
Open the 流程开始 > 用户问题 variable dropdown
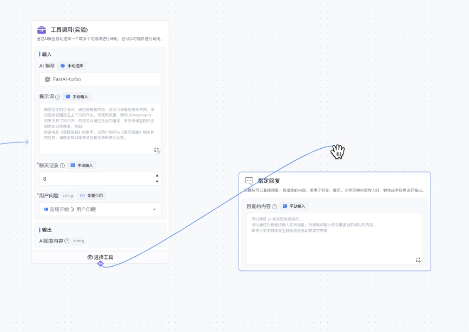pos(100,209)
